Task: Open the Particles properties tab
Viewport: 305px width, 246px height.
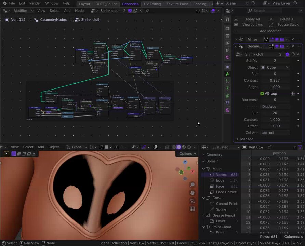Action: tap(227, 81)
